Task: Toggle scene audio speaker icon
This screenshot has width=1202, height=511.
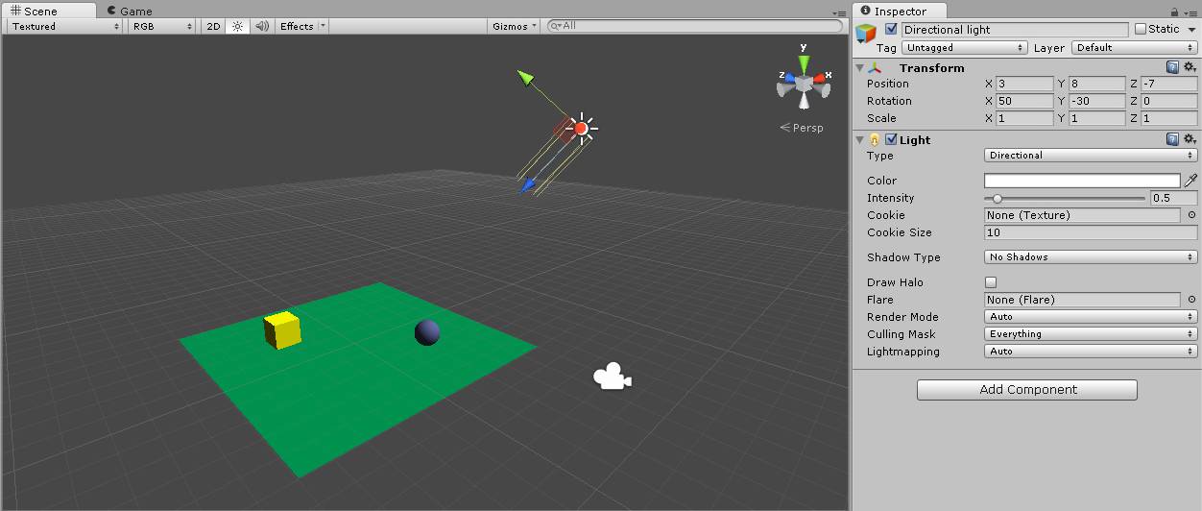Action: coord(261,26)
